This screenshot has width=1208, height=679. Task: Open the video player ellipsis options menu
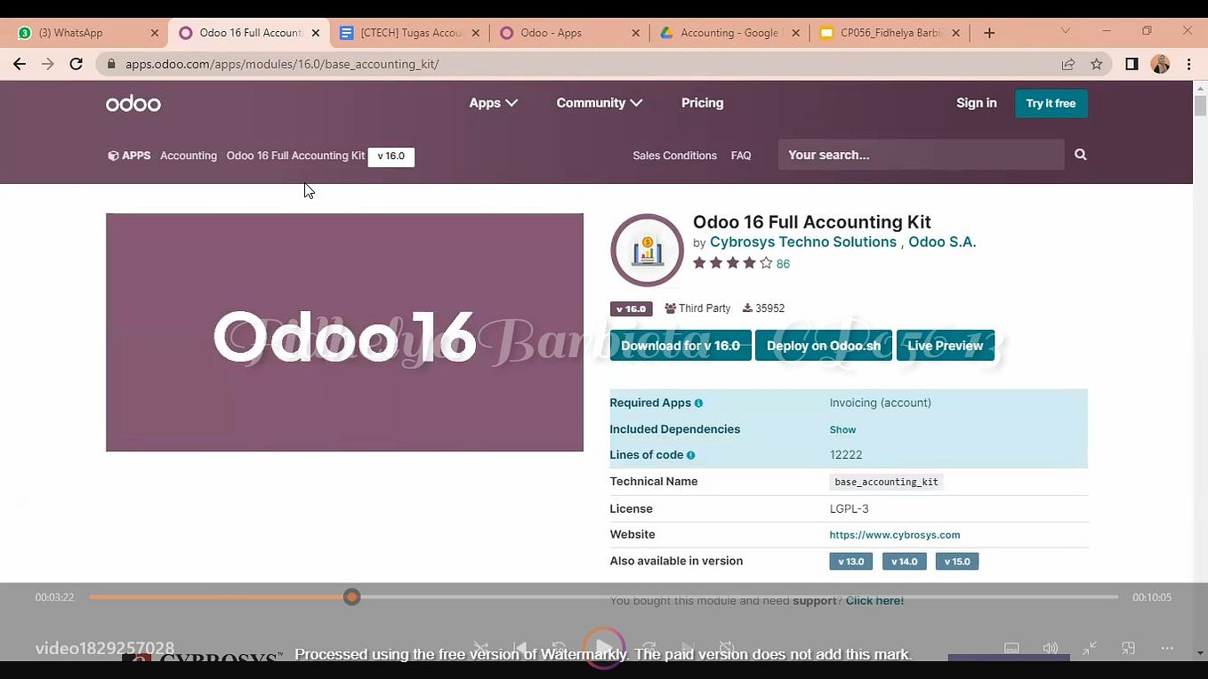click(1167, 648)
